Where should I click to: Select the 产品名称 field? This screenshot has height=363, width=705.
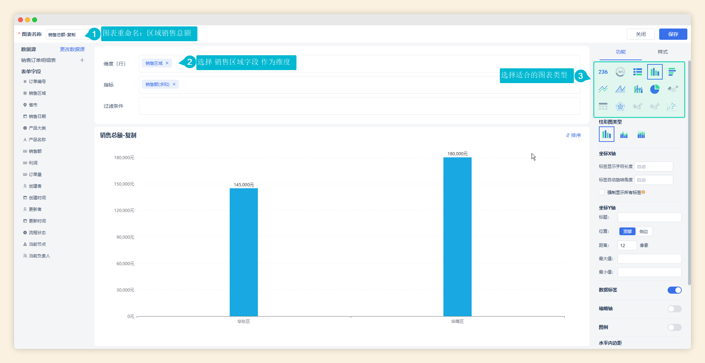point(35,140)
